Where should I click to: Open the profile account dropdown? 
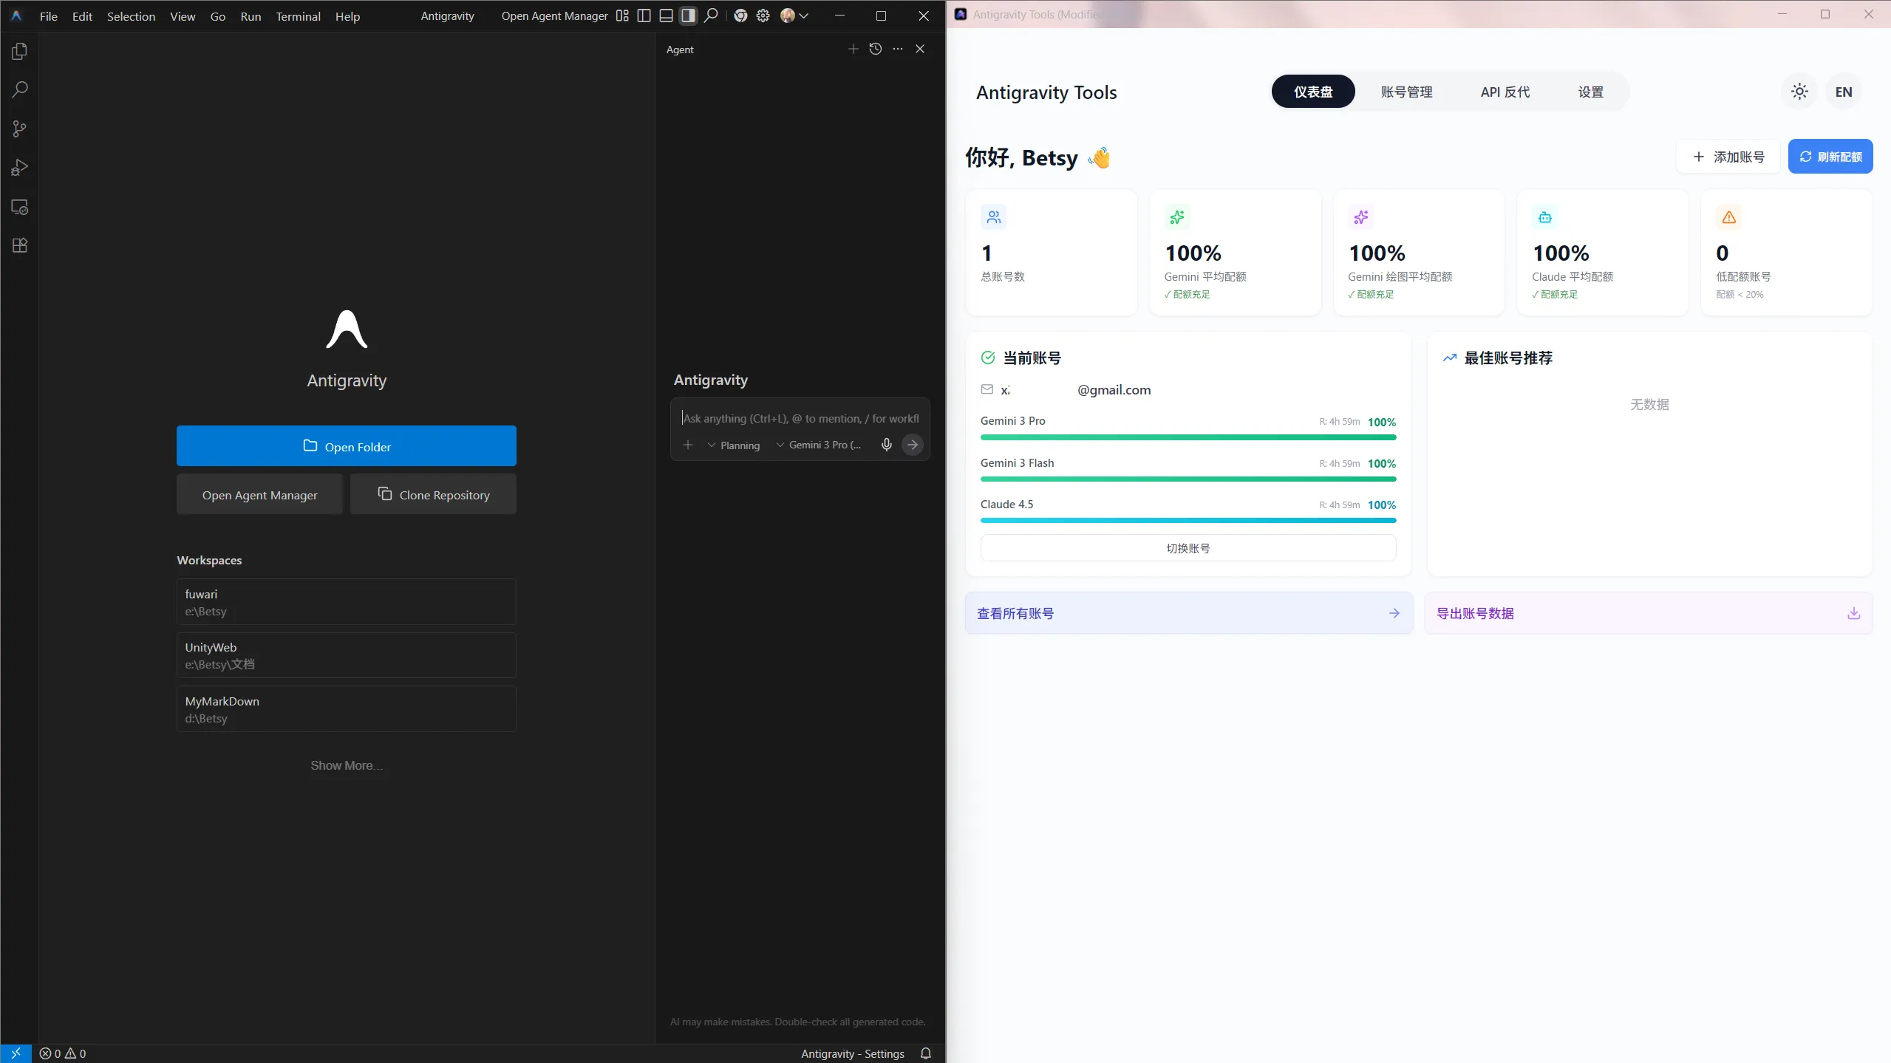coord(794,16)
